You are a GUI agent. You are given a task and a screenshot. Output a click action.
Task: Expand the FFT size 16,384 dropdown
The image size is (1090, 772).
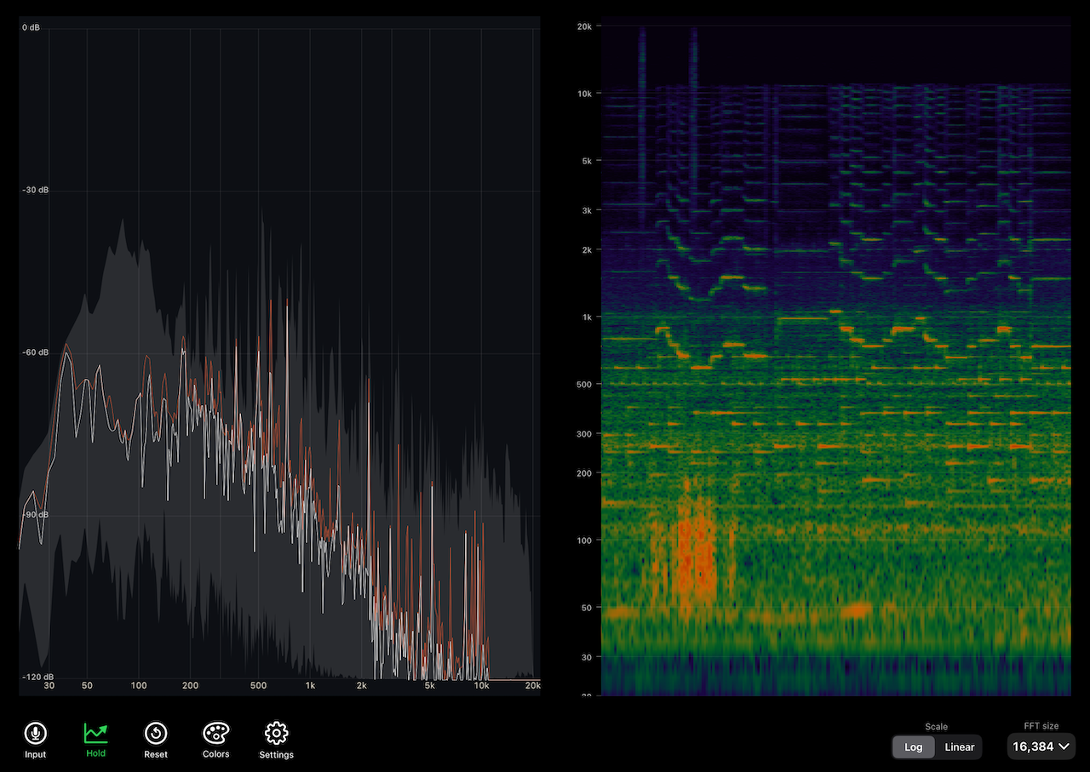click(x=1041, y=746)
